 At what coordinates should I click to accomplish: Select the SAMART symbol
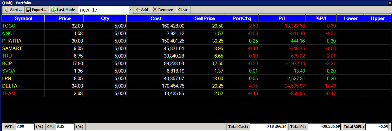click(x=12, y=48)
